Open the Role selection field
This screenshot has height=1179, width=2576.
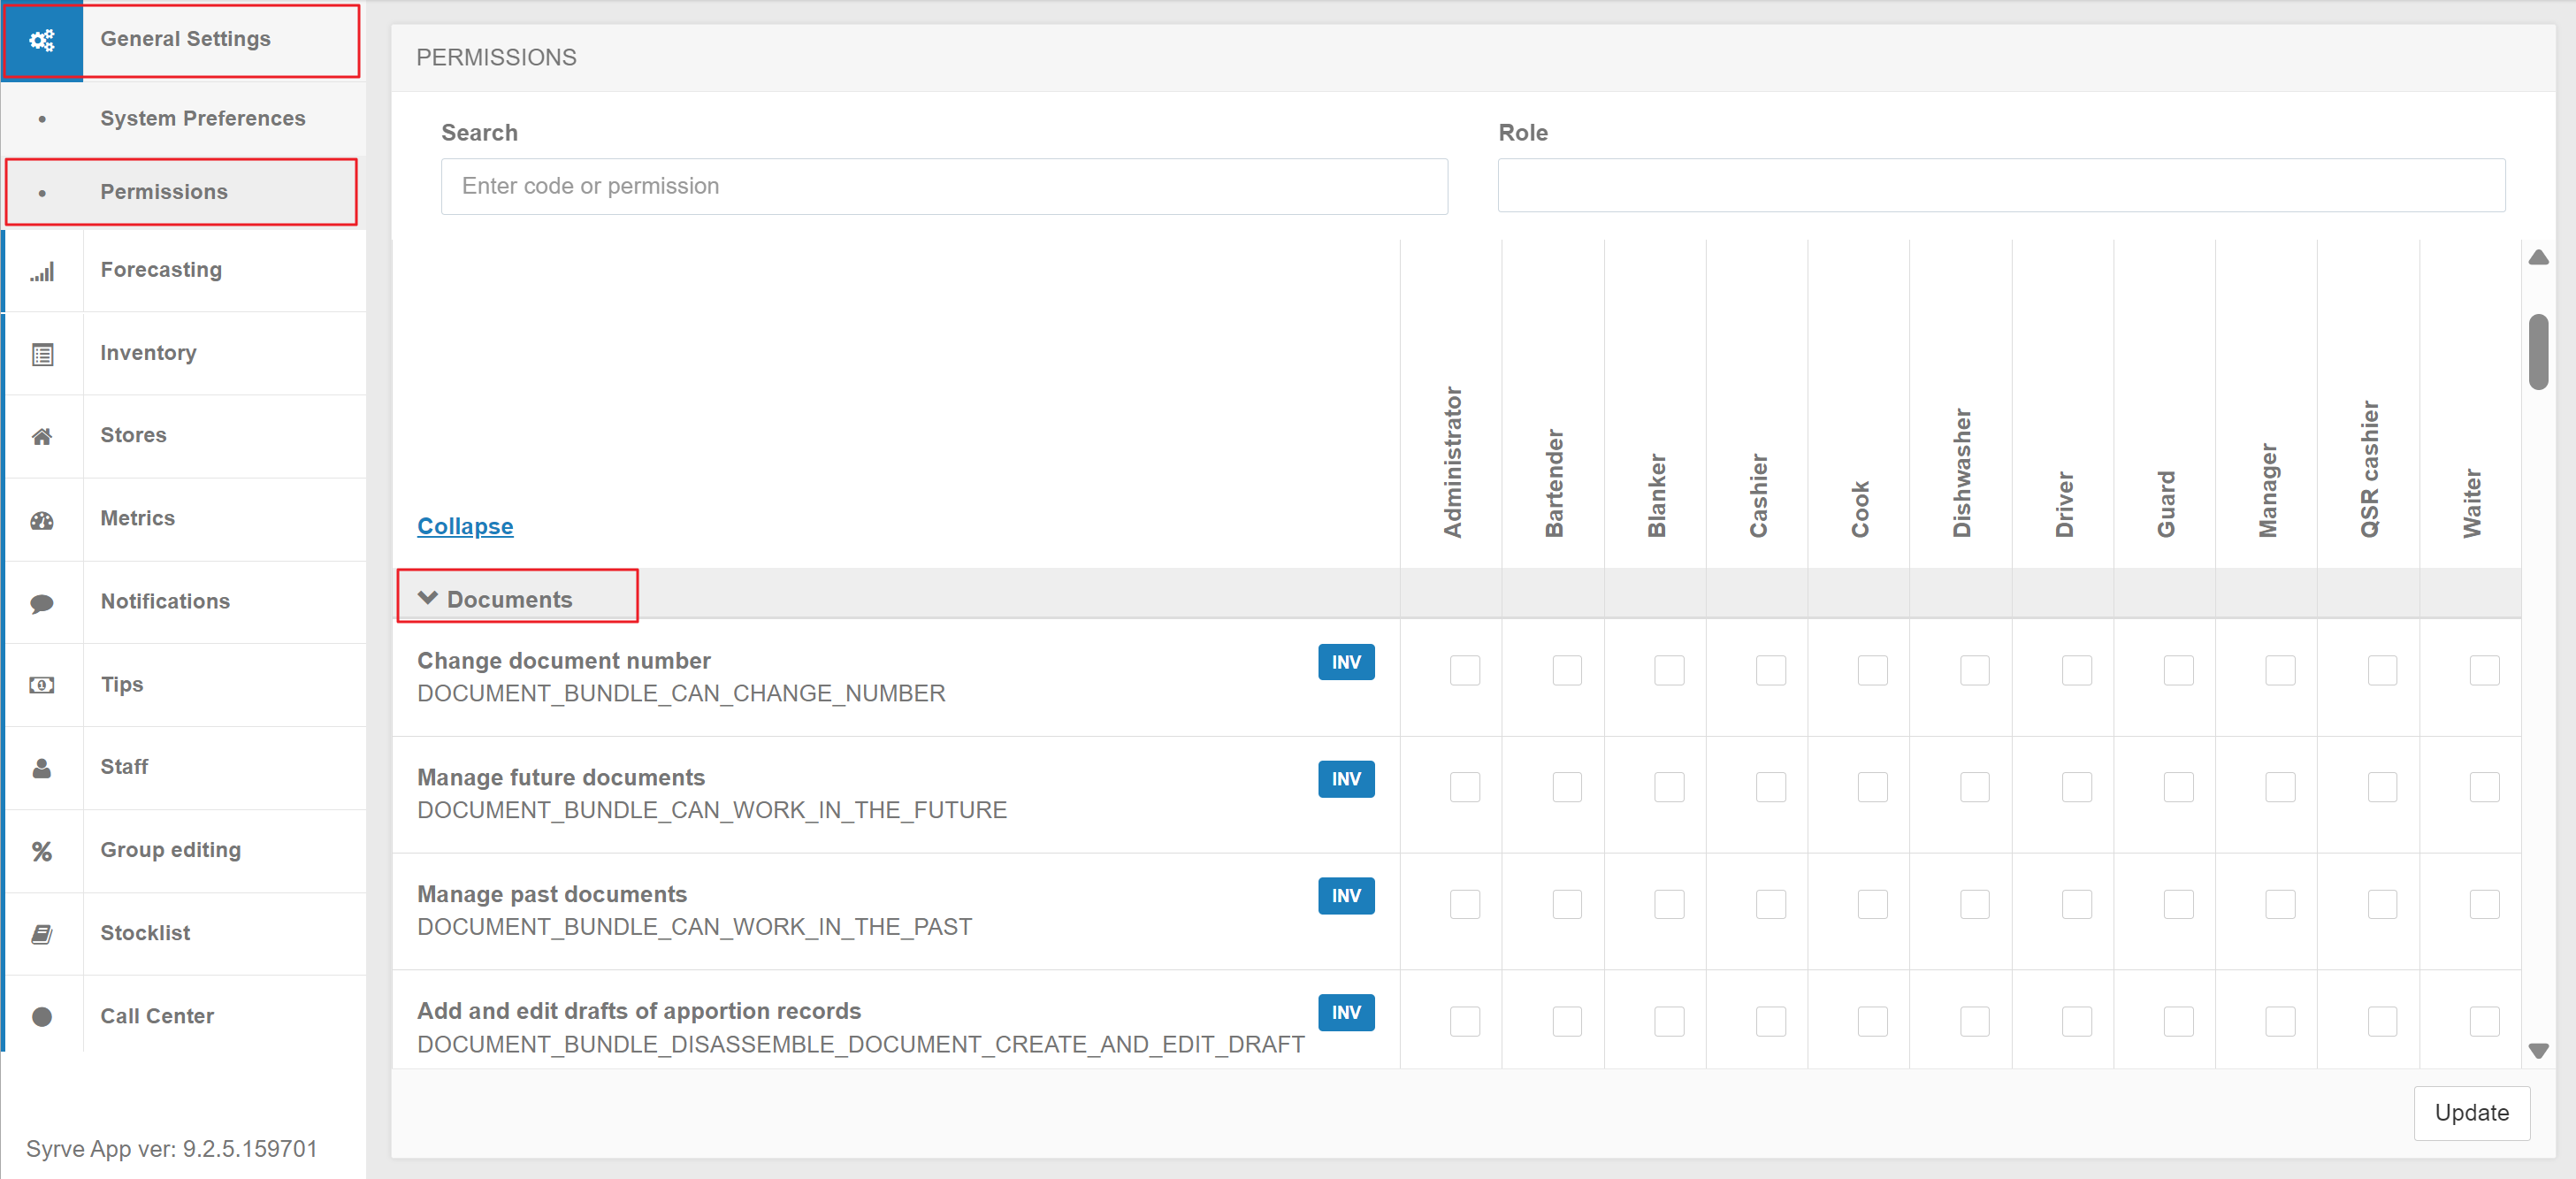point(2000,186)
